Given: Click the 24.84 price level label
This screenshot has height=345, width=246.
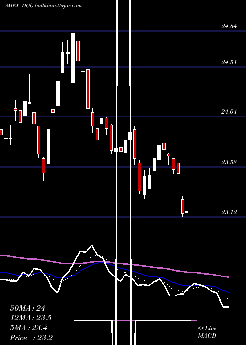Looking at the screenshot, I should 229,26.
